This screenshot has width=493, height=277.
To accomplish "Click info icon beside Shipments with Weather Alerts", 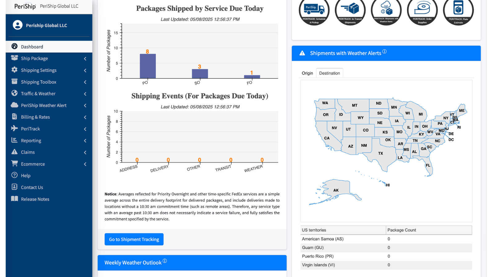I will click(385, 51).
